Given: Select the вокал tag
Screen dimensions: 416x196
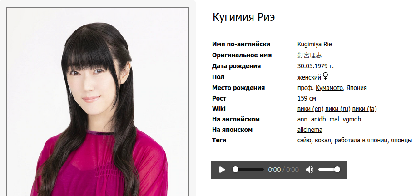Looking at the screenshot, I should point(322,140).
